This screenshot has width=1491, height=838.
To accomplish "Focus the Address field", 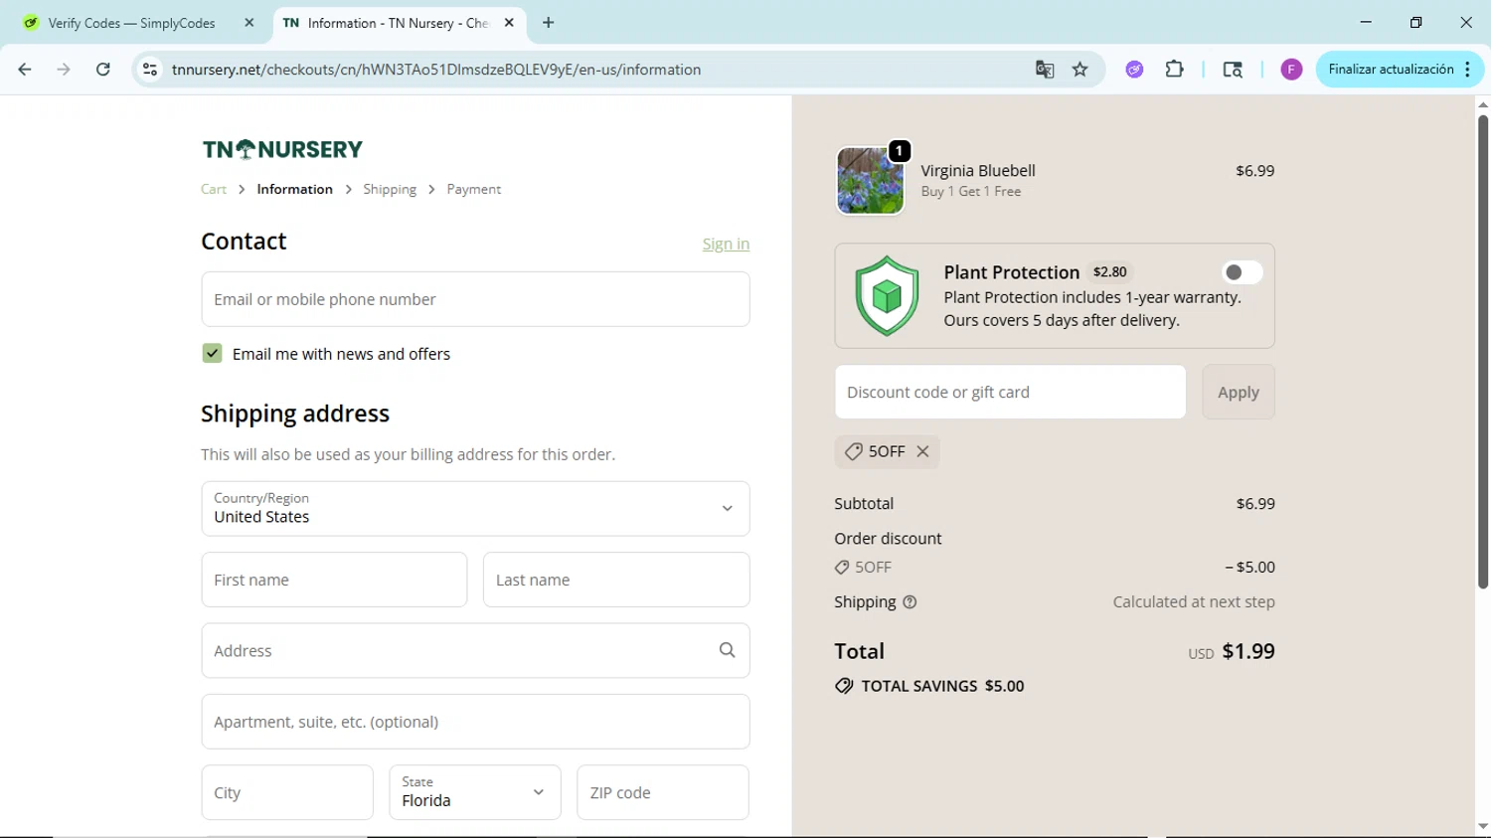I will click(x=475, y=650).
